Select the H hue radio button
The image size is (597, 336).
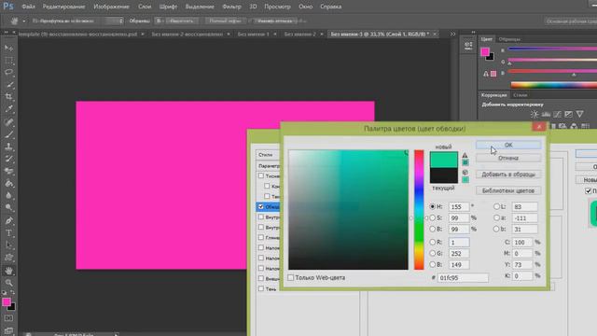(432, 206)
